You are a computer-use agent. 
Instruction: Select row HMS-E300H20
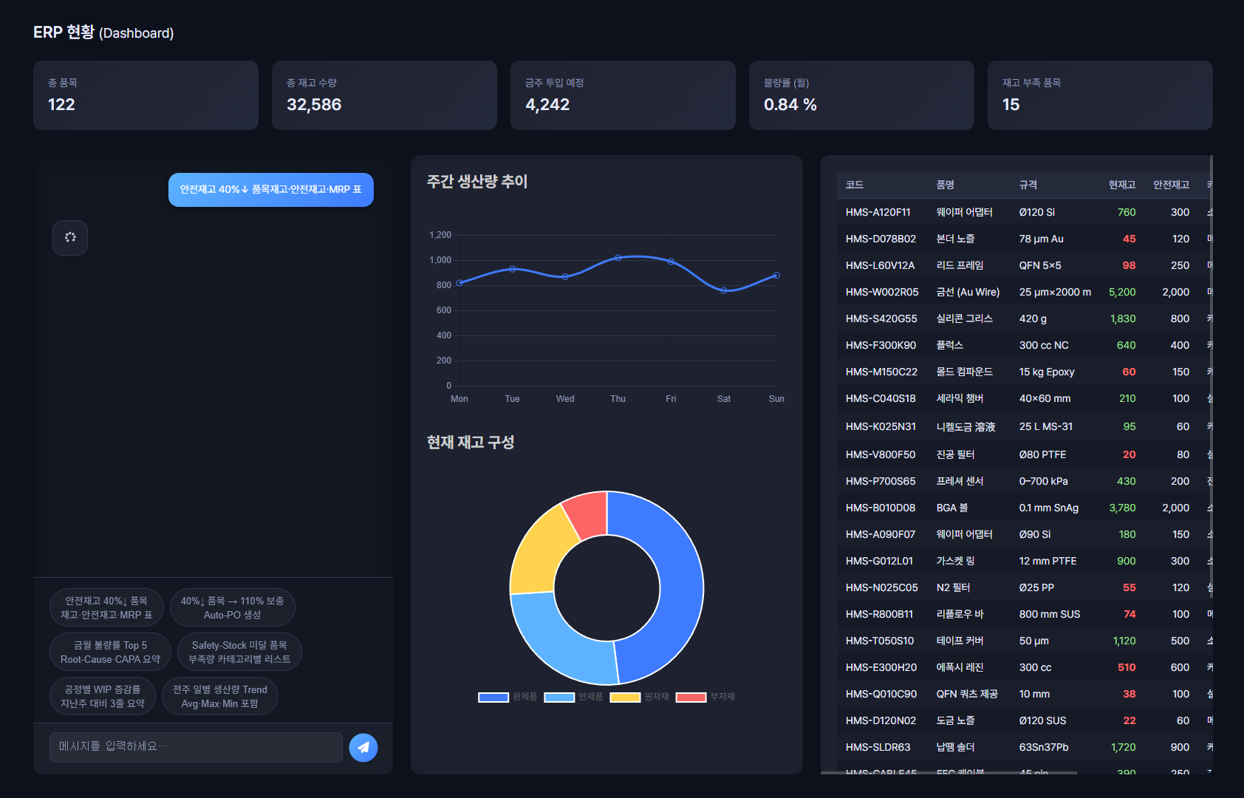tap(1024, 667)
